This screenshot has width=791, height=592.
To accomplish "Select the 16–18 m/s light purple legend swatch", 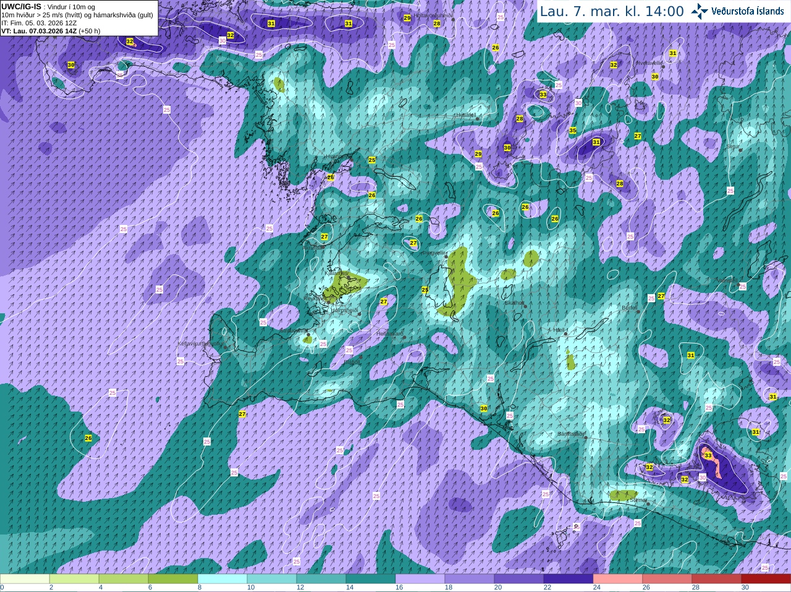I will pyautogui.click(x=420, y=579).
